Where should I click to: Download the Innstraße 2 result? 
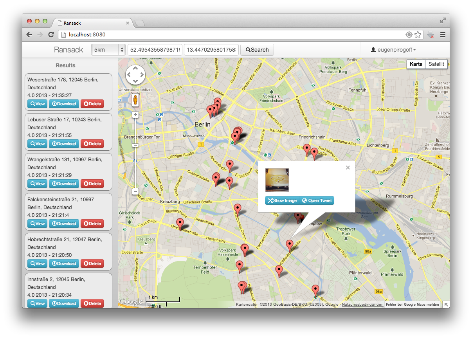[x=64, y=303]
